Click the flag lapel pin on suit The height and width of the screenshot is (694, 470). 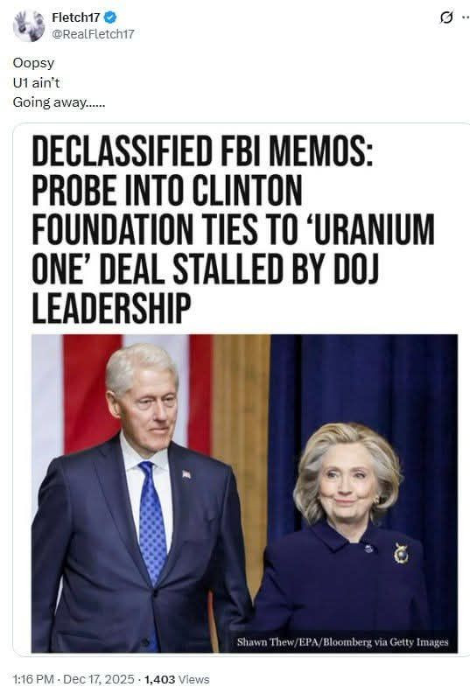pos(186,474)
